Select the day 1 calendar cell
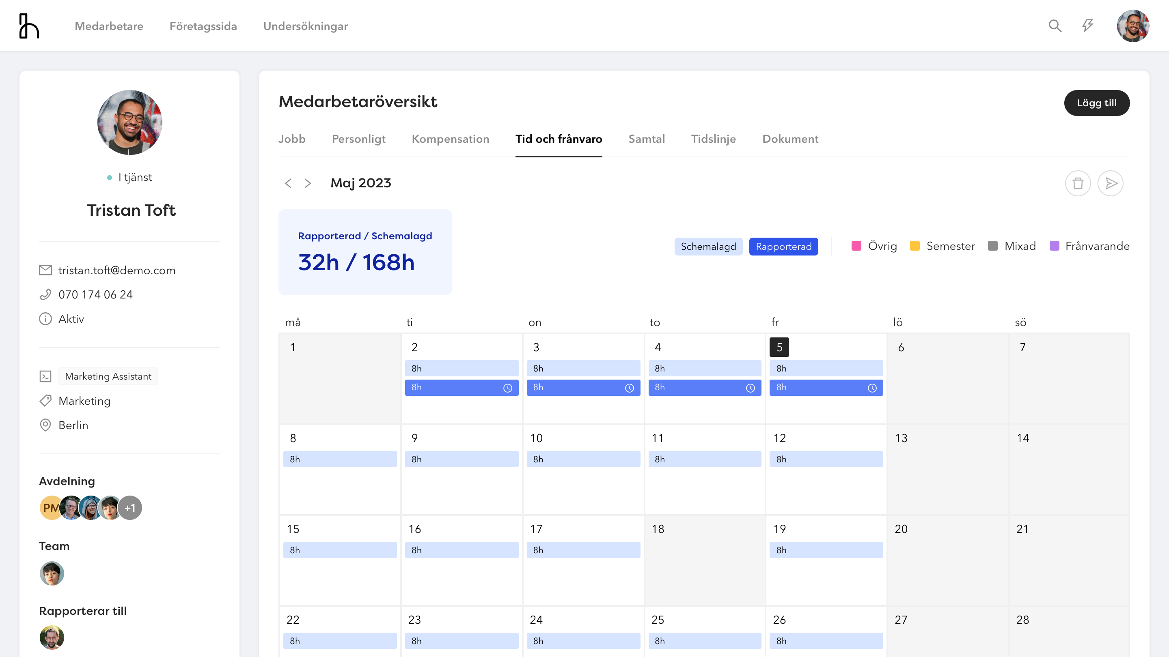 coord(340,379)
